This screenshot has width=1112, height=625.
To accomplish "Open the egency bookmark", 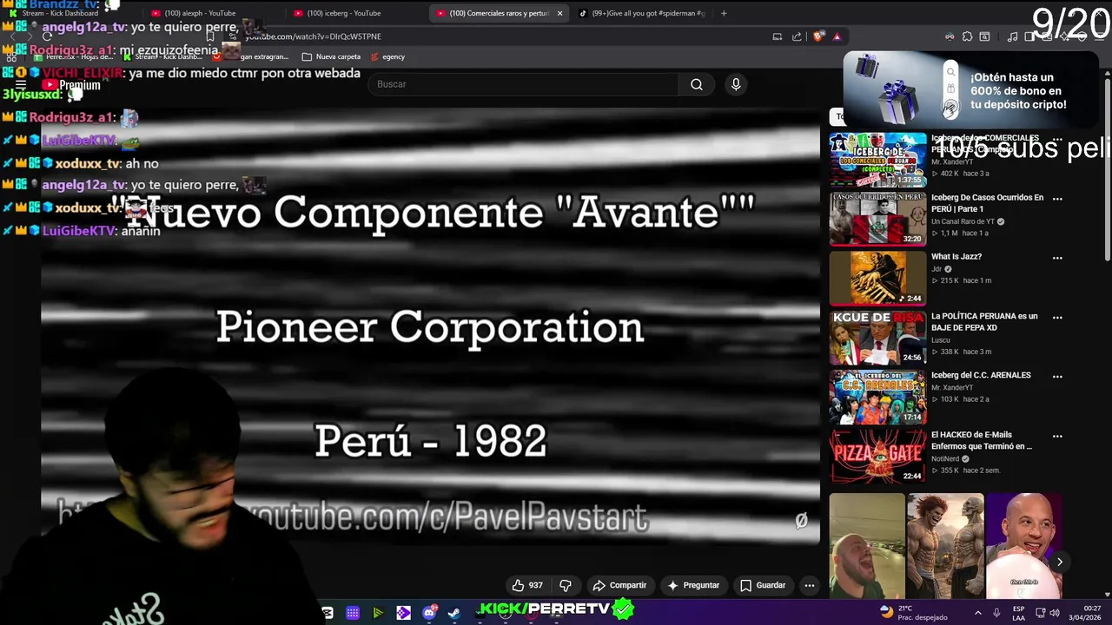I will click(387, 56).
